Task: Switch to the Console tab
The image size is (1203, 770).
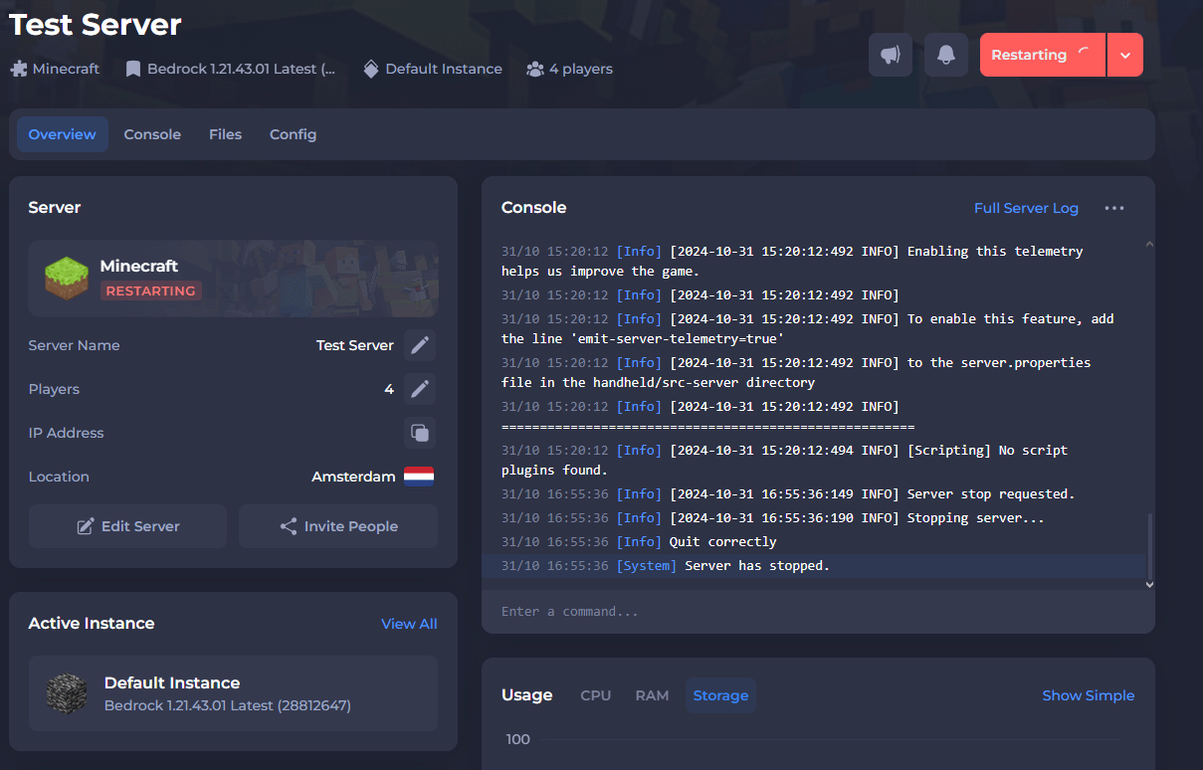Action: (x=152, y=134)
